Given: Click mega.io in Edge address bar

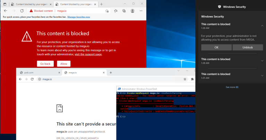Looking at the screenshot, I should tap(62, 11).
